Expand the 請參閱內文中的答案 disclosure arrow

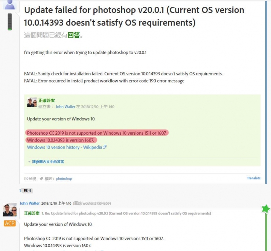29,162
